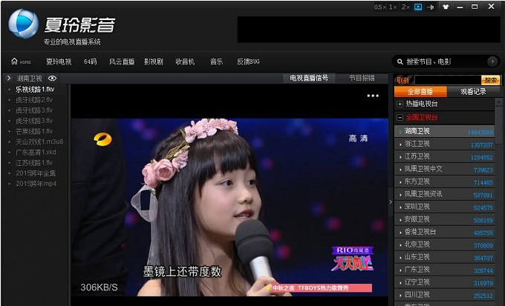Switch to 节目报错 tab

(x=362, y=78)
